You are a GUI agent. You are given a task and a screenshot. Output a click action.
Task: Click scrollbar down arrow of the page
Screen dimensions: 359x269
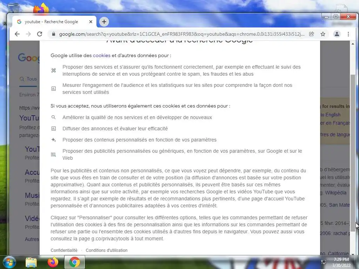point(353,254)
